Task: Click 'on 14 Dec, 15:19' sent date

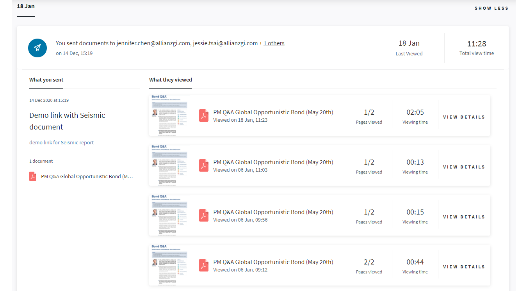Action: [74, 53]
